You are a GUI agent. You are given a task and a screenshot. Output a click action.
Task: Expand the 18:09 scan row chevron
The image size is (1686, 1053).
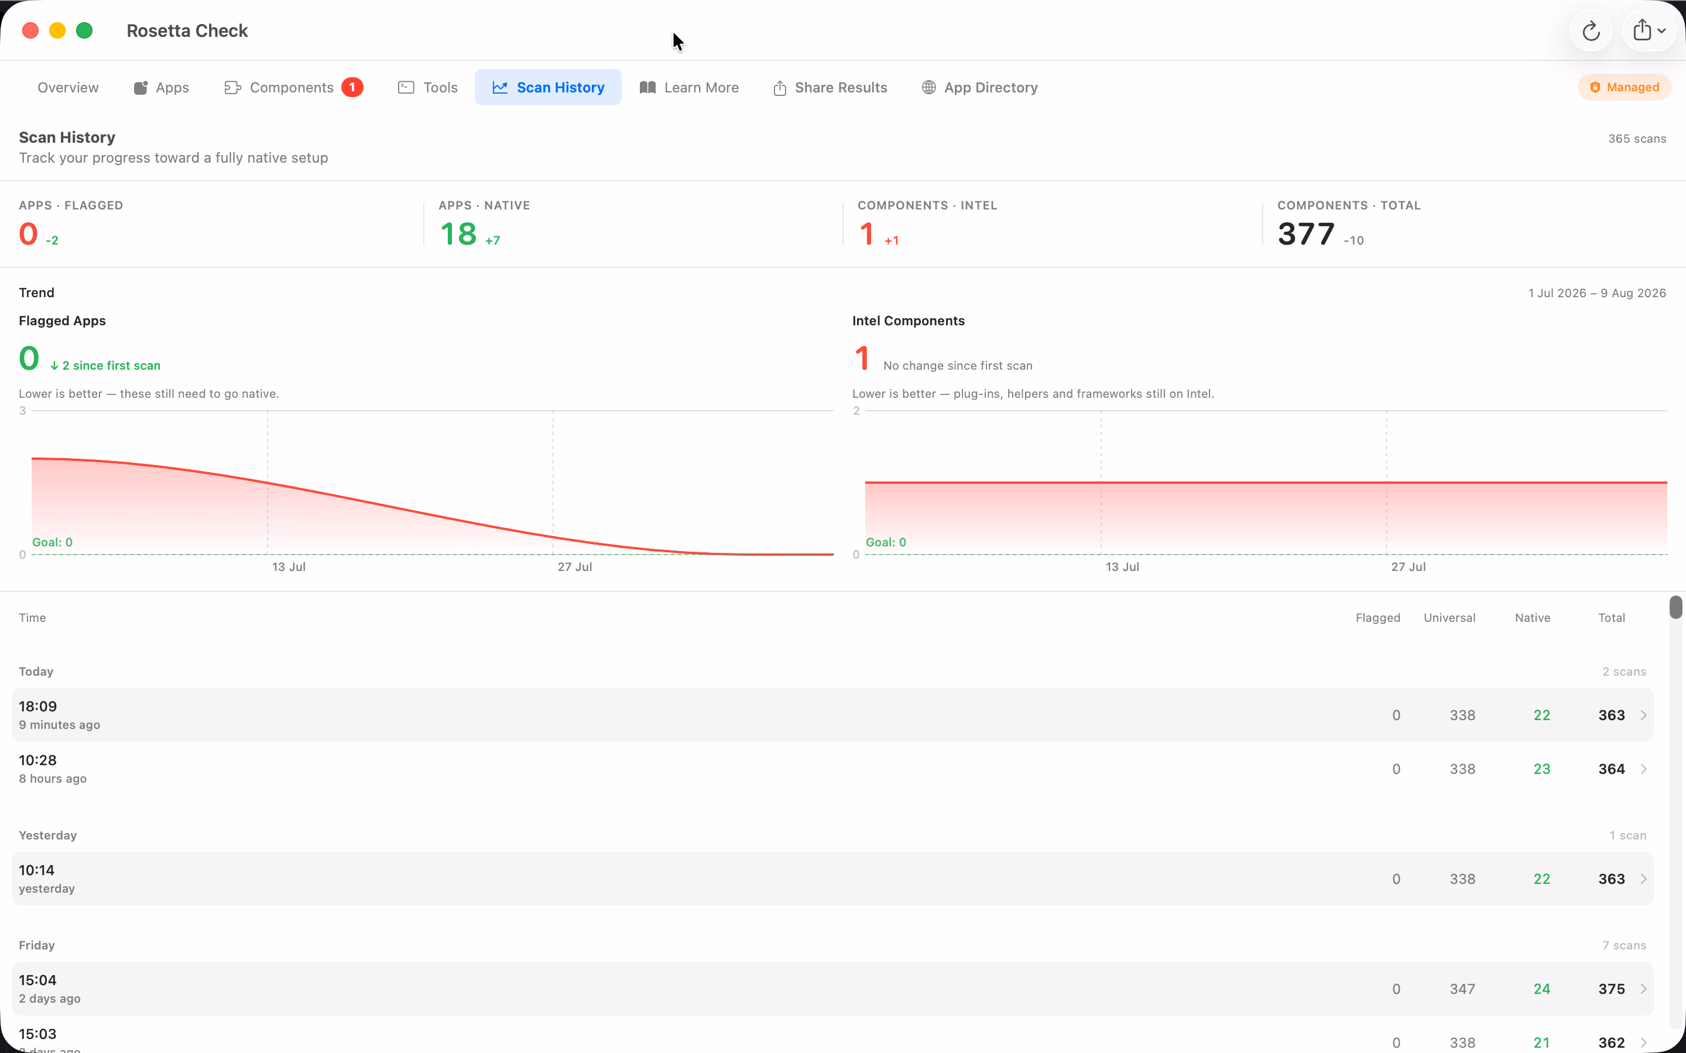tap(1643, 715)
